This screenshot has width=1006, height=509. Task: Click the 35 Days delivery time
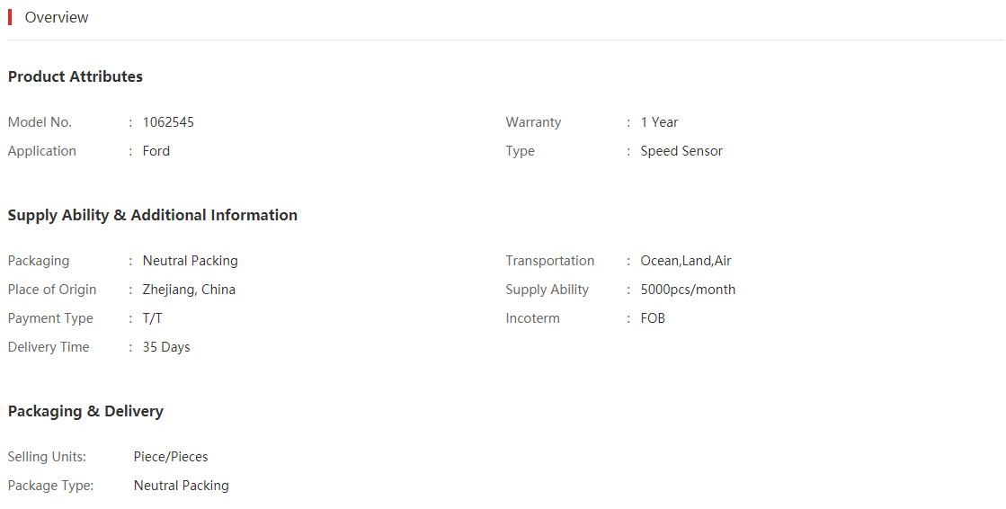[166, 347]
